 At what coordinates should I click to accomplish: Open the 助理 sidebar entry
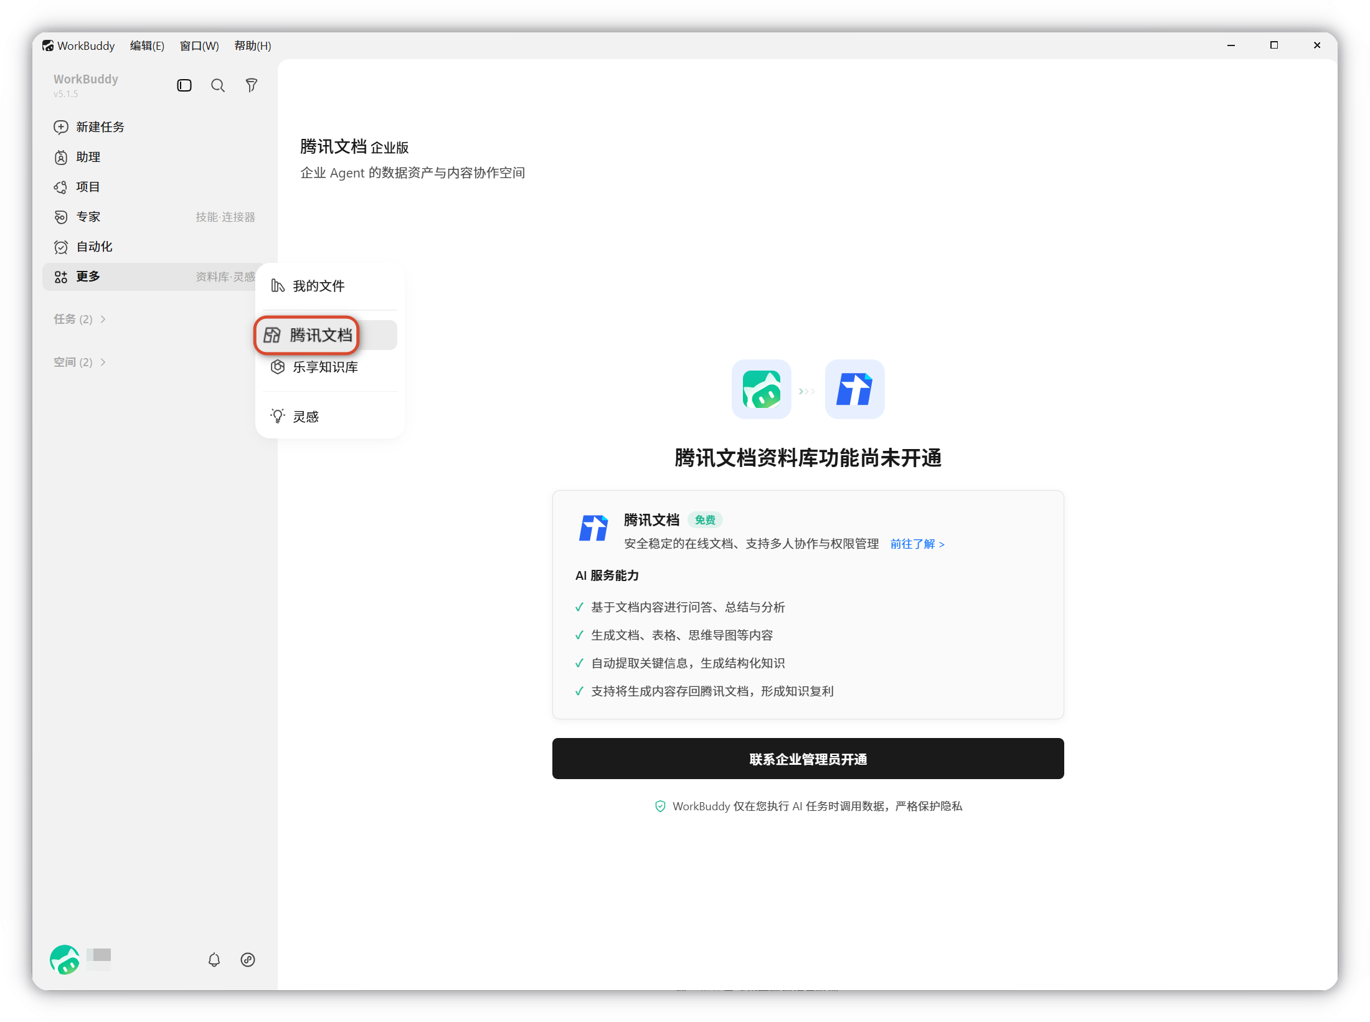154,157
